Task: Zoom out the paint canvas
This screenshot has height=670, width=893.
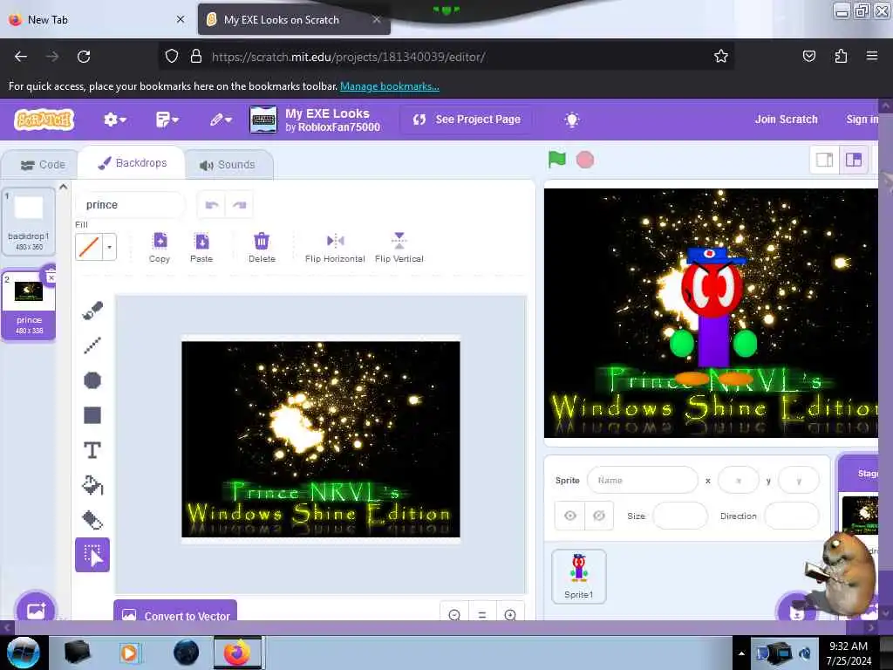Action: [454, 614]
